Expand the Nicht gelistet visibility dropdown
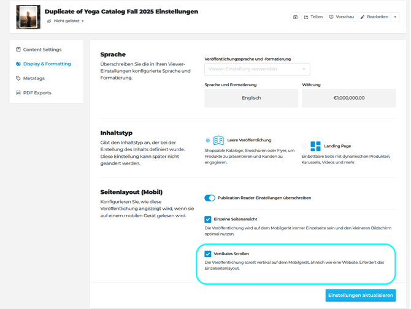 point(83,21)
